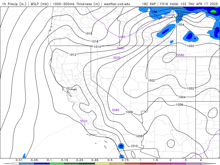Screen dimensions: 220x165
Task: Click the 1016 isobar label
Action: (95, 42)
